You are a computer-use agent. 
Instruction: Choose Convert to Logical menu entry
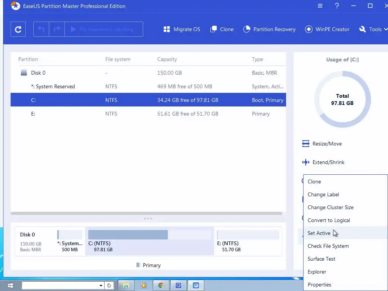[346, 220]
